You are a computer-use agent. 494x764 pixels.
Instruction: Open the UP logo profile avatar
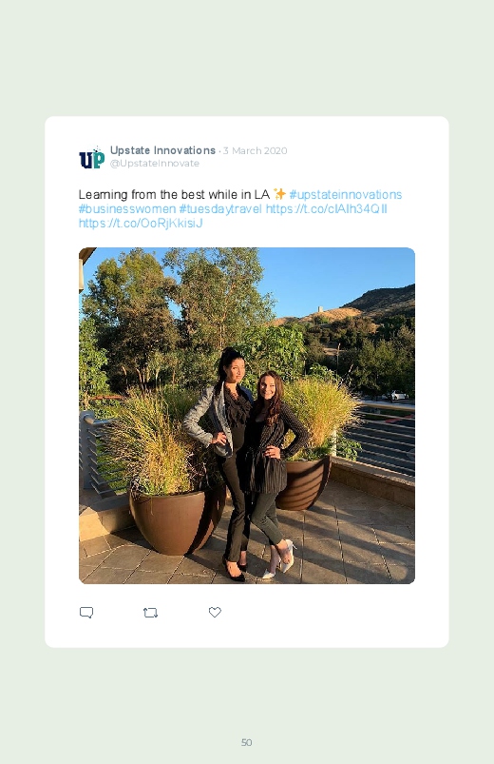click(91, 157)
